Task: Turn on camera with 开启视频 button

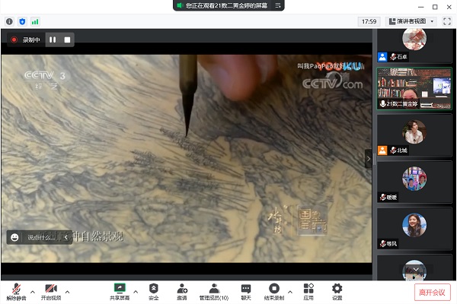Action: pos(51,290)
